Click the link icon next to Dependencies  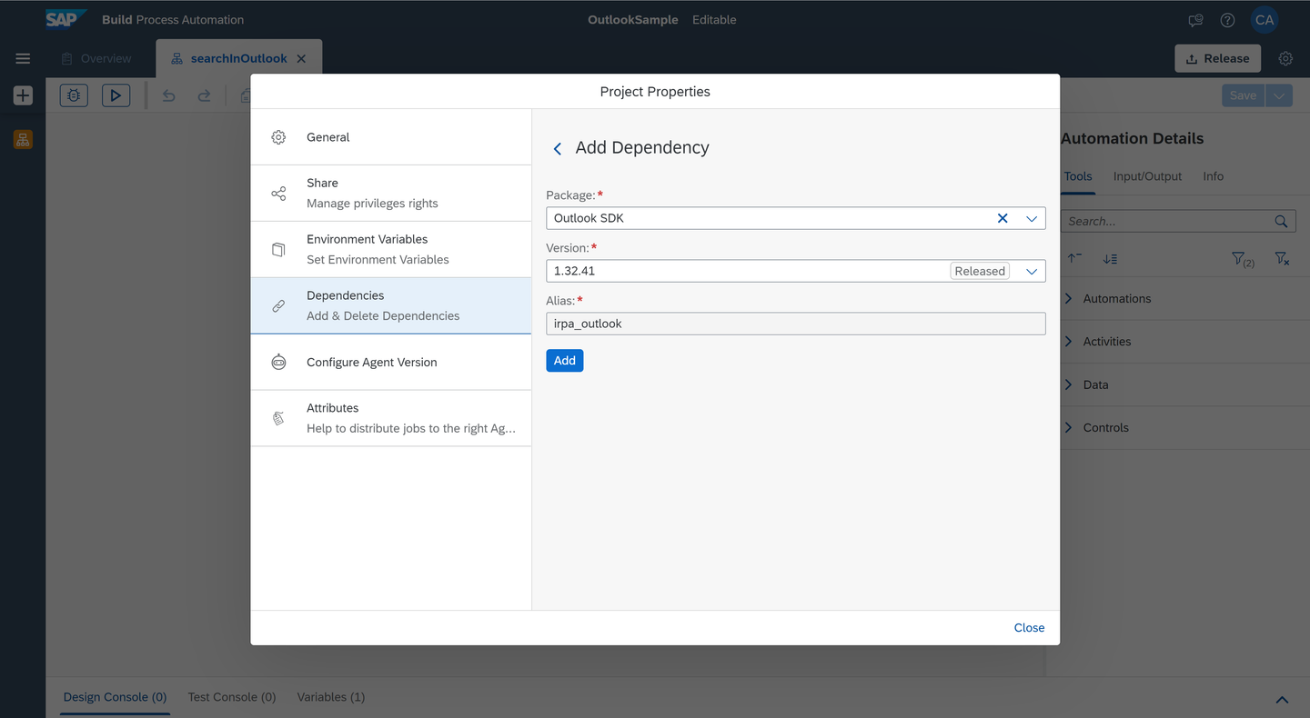pos(278,306)
